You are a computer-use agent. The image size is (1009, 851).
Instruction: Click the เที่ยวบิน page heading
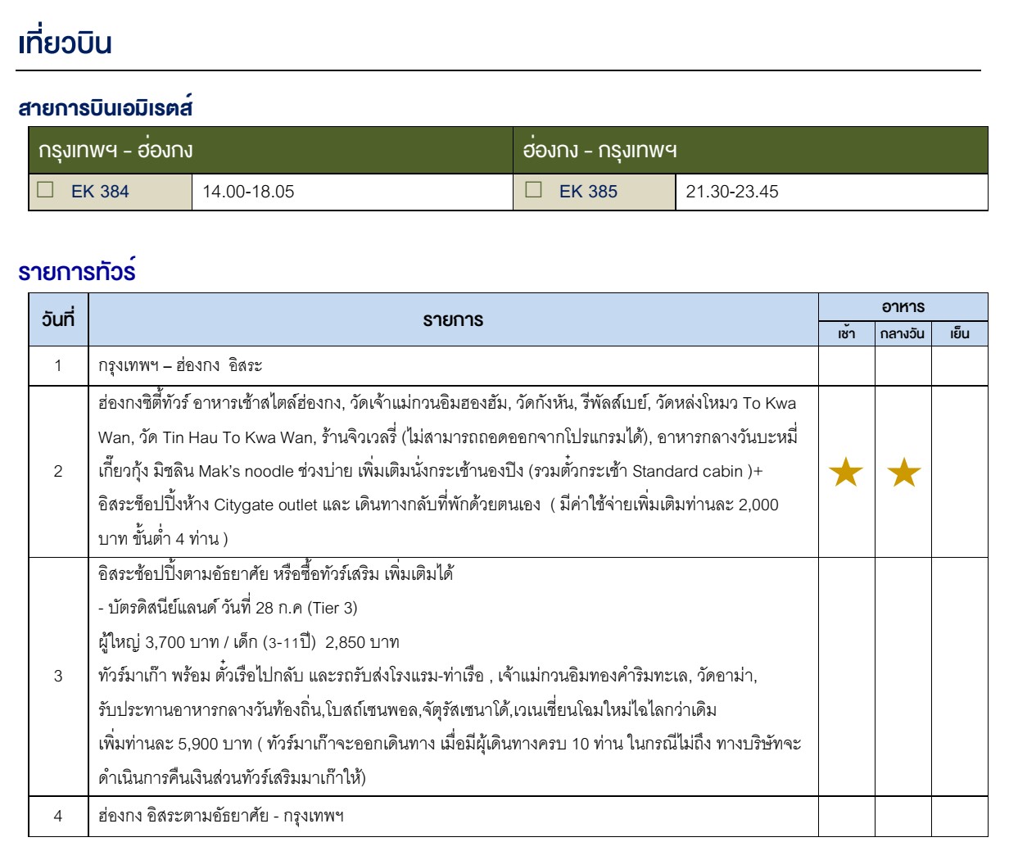point(65,43)
